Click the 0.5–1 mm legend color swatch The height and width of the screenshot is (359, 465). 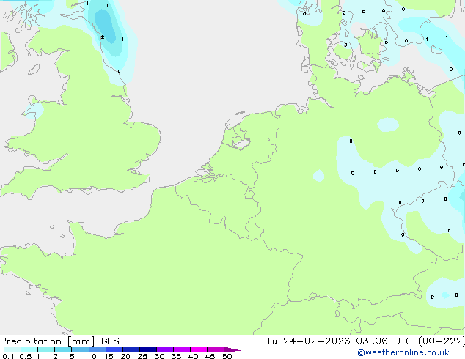tap(29, 349)
